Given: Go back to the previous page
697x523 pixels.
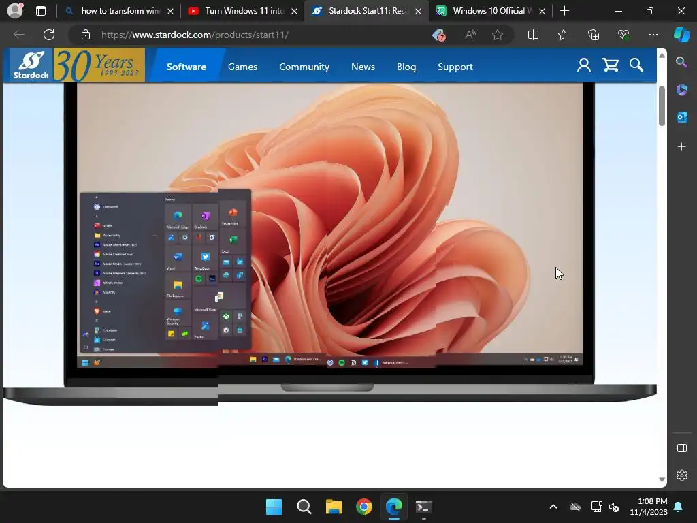Looking at the screenshot, I should click(x=18, y=35).
